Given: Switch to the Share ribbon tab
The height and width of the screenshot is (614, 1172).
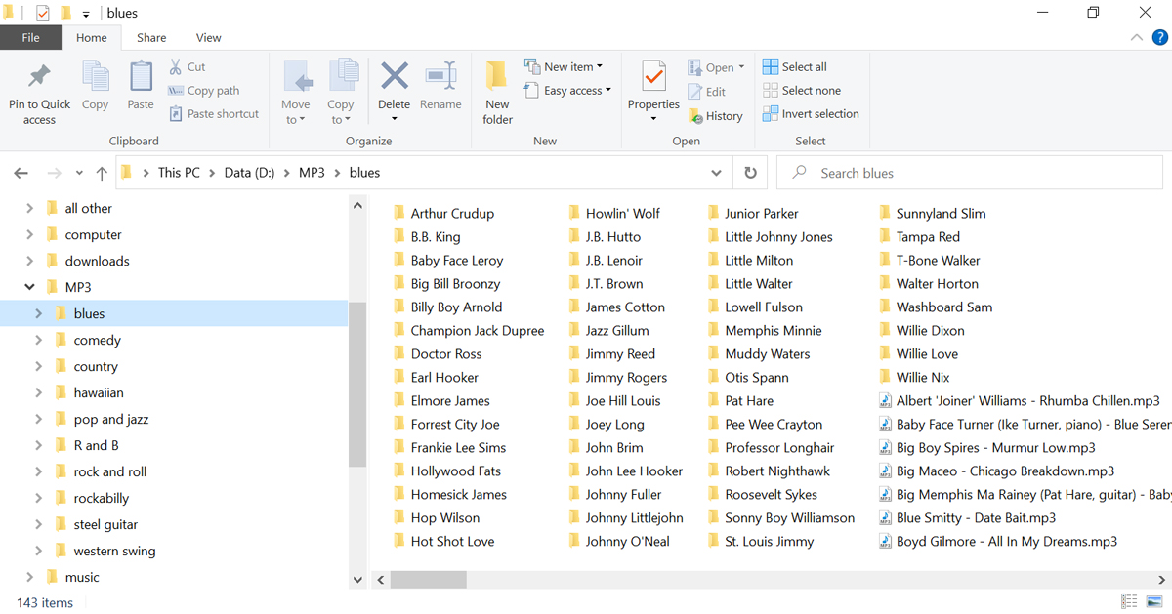Looking at the screenshot, I should click(x=151, y=38).
